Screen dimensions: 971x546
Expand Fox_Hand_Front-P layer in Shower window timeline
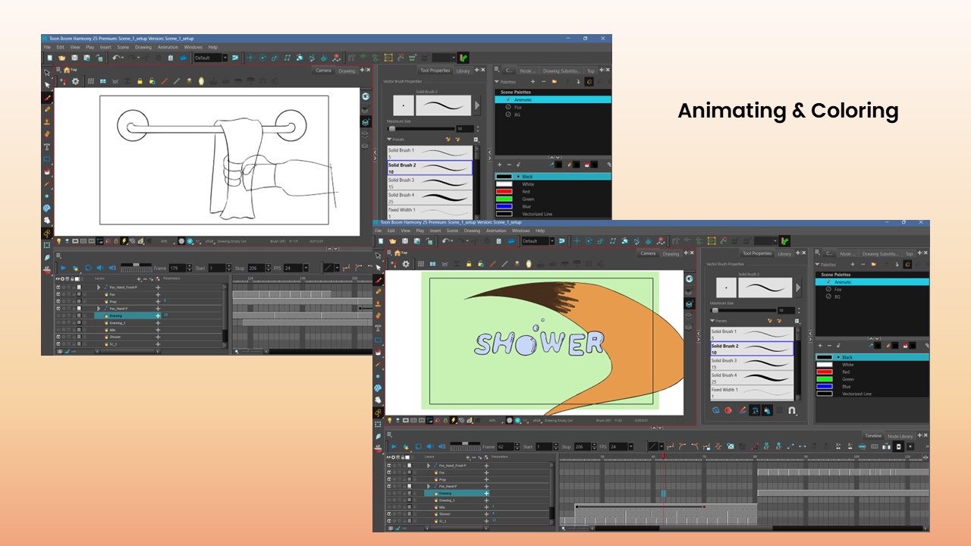[x=429, y=466]
